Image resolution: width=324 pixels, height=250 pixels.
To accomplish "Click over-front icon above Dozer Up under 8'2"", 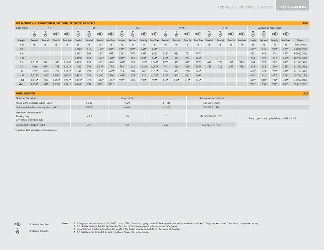I will coord(144,34).
